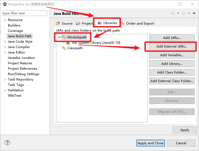Select WikiText in sidebar
Viewport: 199px width, 151px height.
14,96
